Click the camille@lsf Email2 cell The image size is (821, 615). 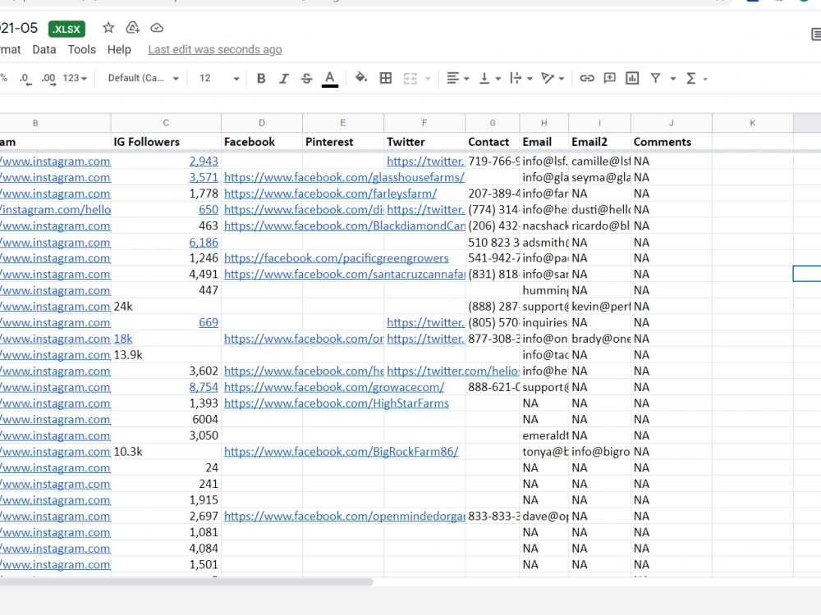pos(599,161)
